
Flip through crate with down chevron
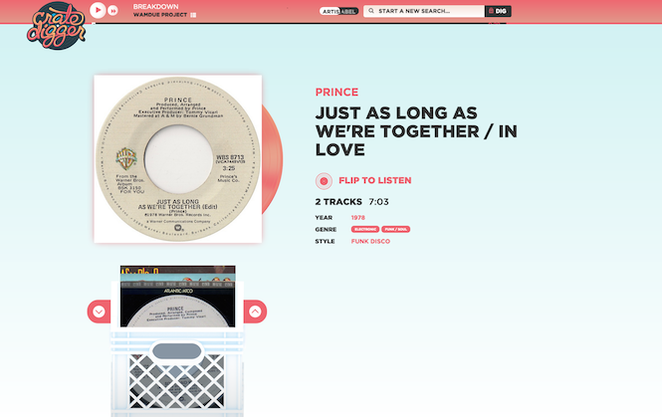99,312
